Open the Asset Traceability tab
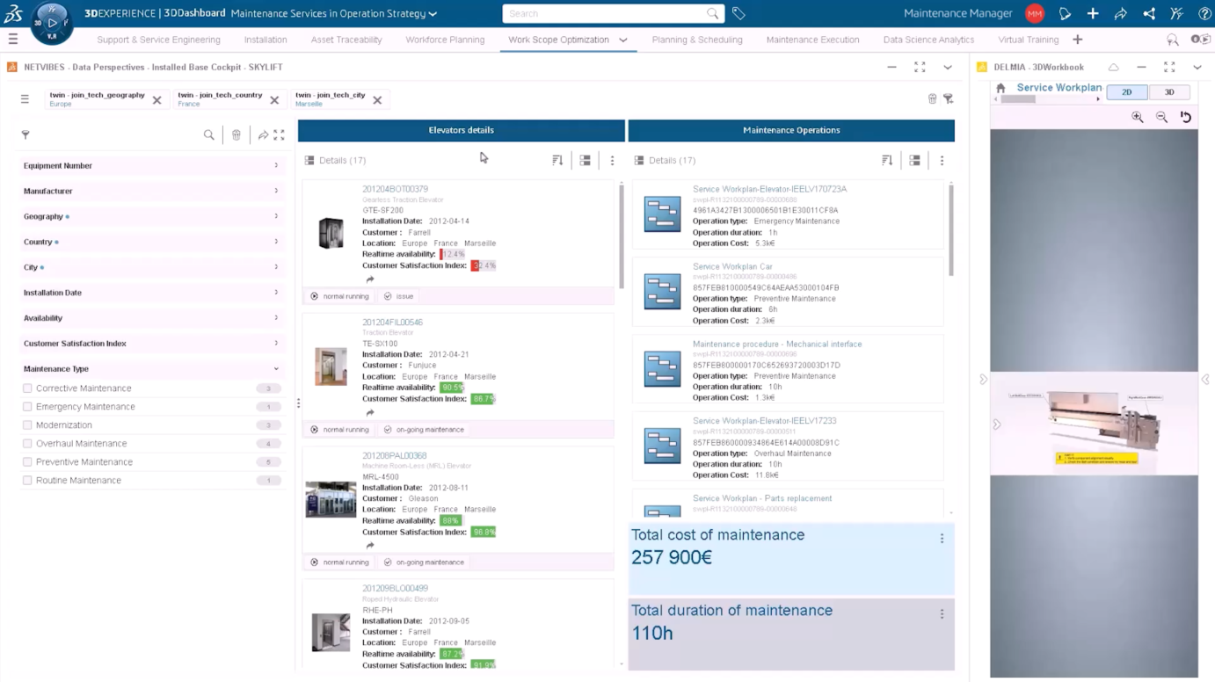 346,40
